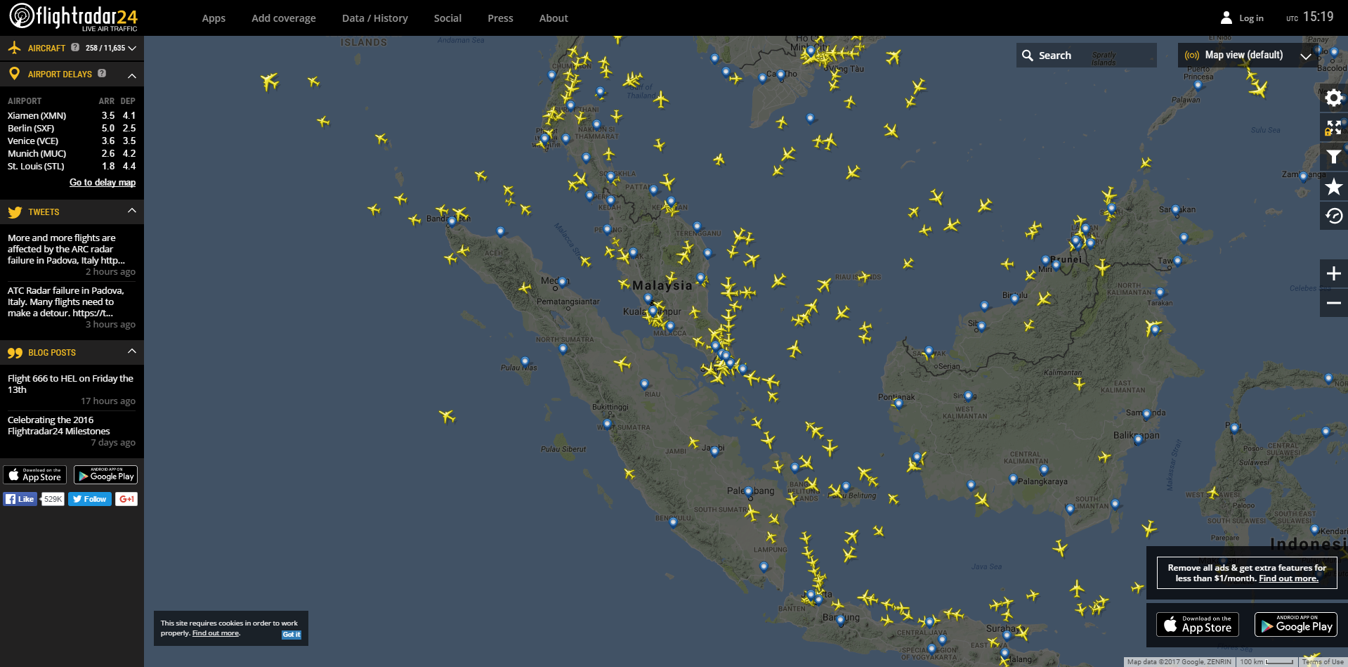This screenshot has width=1348, height=667.
Task: Click the Log in link
Action: click(1251, 18)
